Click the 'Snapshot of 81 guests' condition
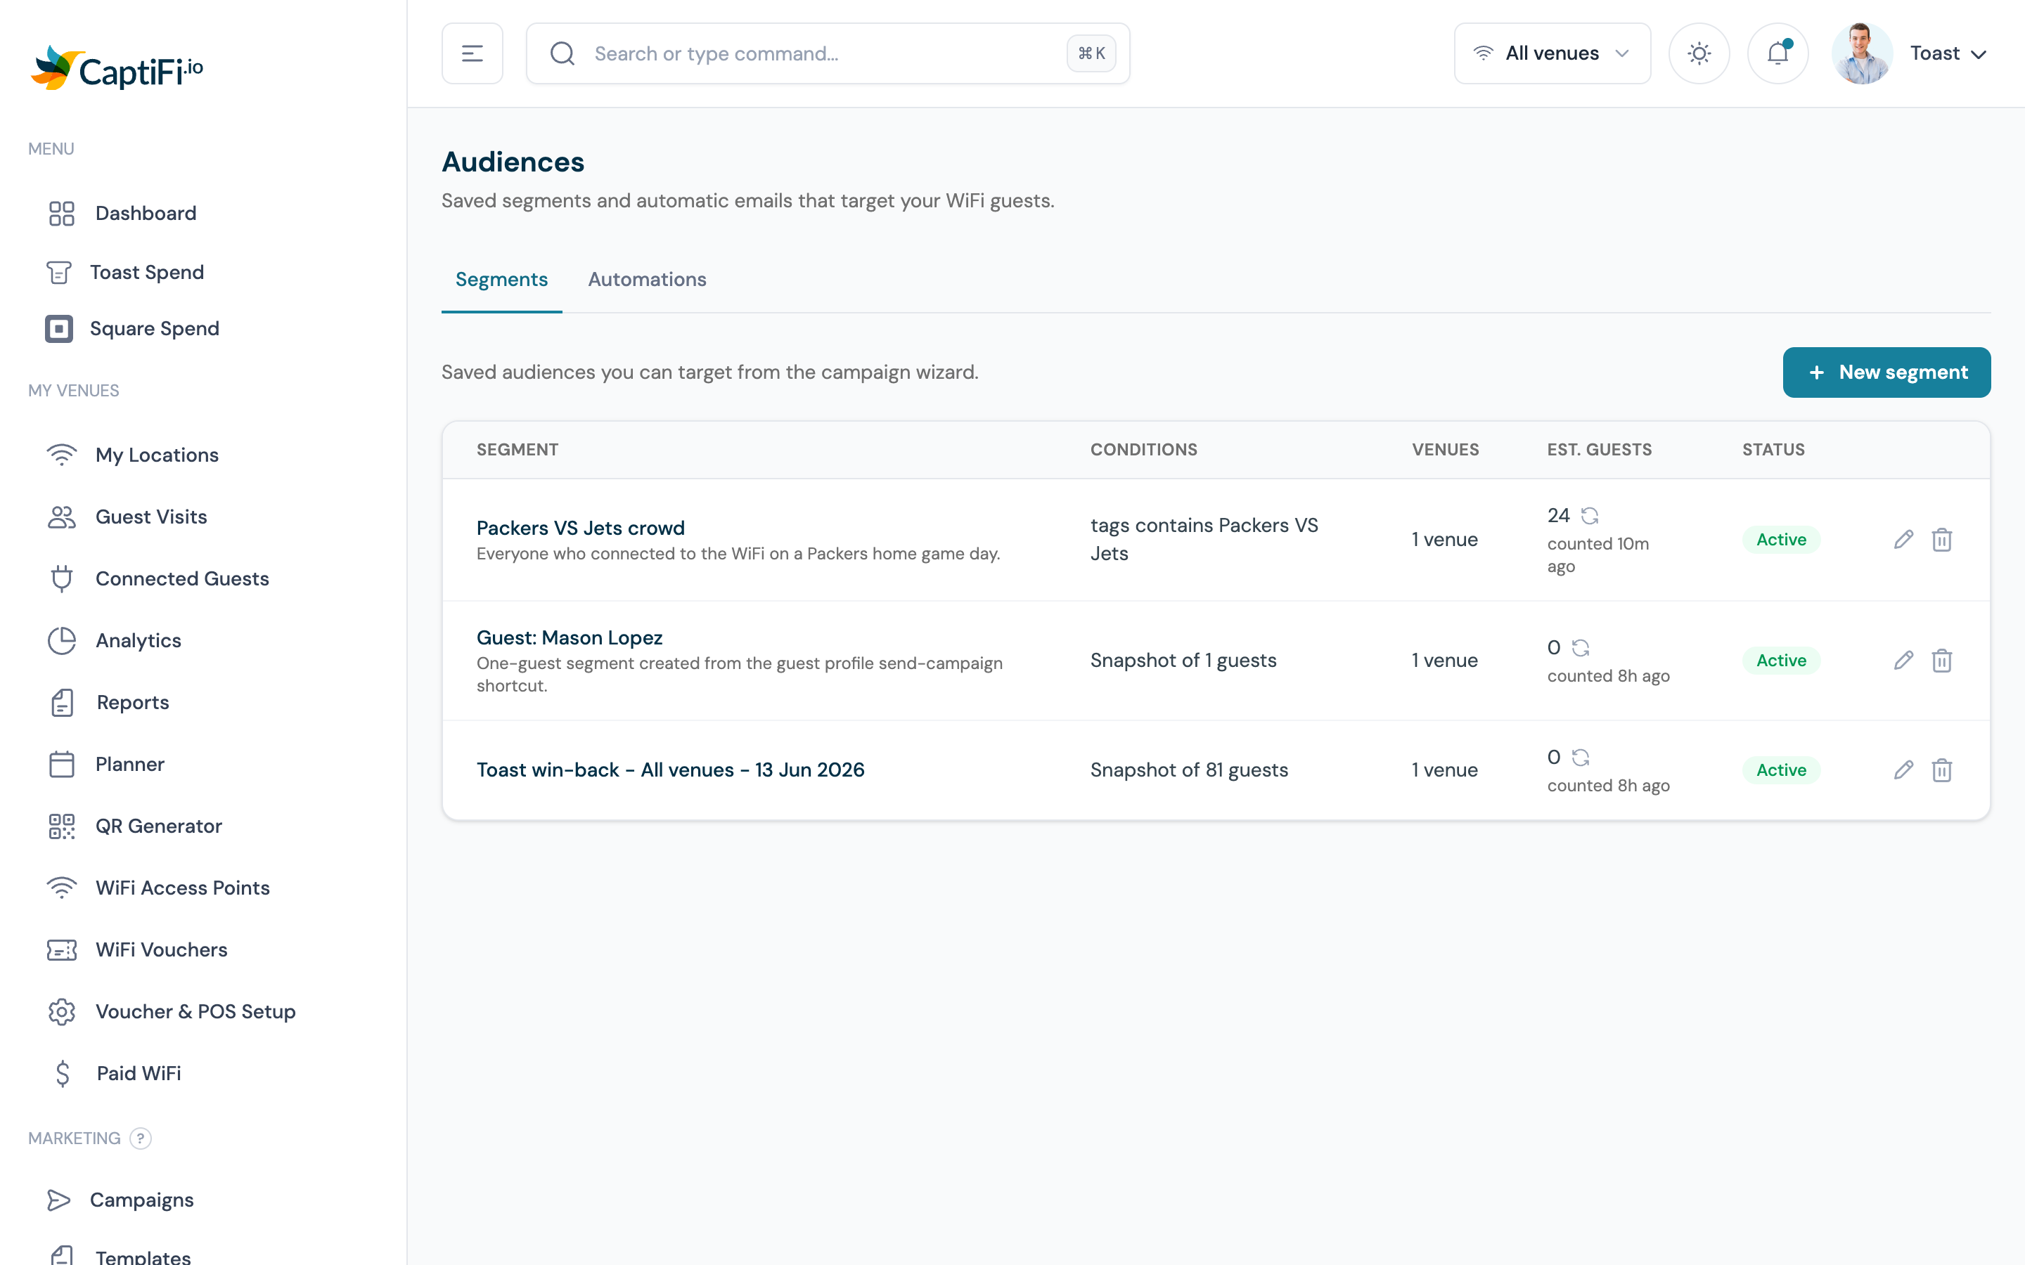Viewport: 2025px width, 1265px height. (x=1189, y=770)
